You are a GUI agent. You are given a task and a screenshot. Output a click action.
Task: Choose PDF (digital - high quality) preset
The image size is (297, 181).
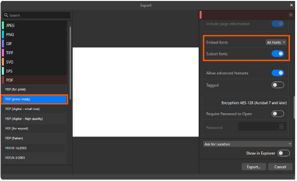(x=35, y=119)
